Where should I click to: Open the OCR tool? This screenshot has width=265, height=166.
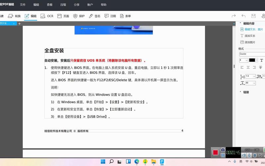pos(47,16)
